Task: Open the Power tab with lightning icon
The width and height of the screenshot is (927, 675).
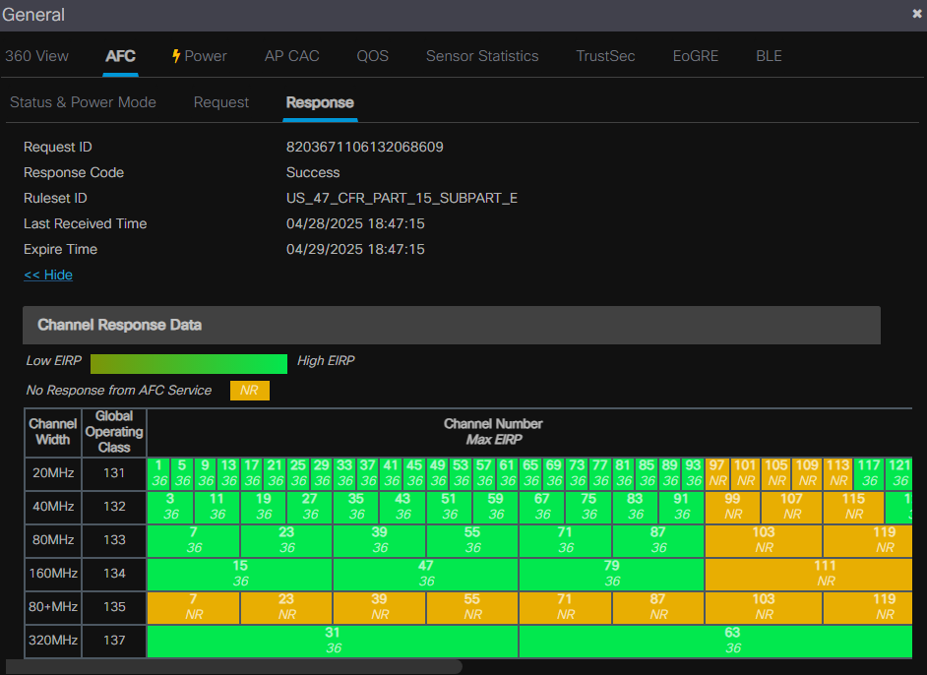Action: pyautogui.click(x=199, y=56)
